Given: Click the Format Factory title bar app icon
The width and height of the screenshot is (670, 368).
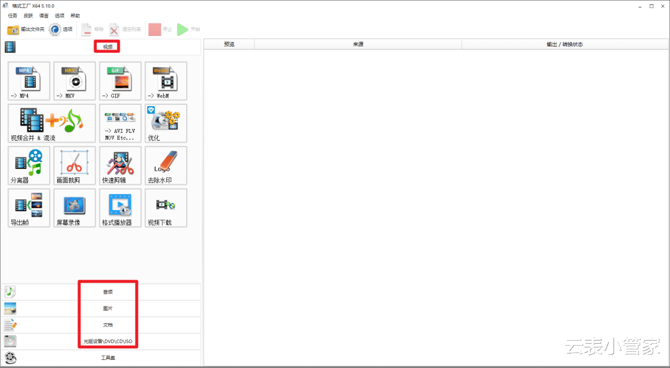Looking at the screenshot, I should [6, 6].
